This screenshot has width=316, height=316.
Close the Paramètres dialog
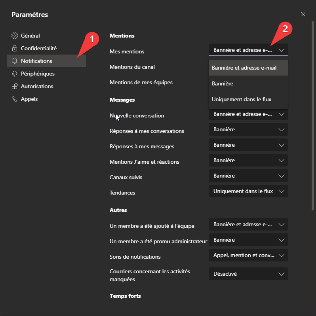coord(303,14)
